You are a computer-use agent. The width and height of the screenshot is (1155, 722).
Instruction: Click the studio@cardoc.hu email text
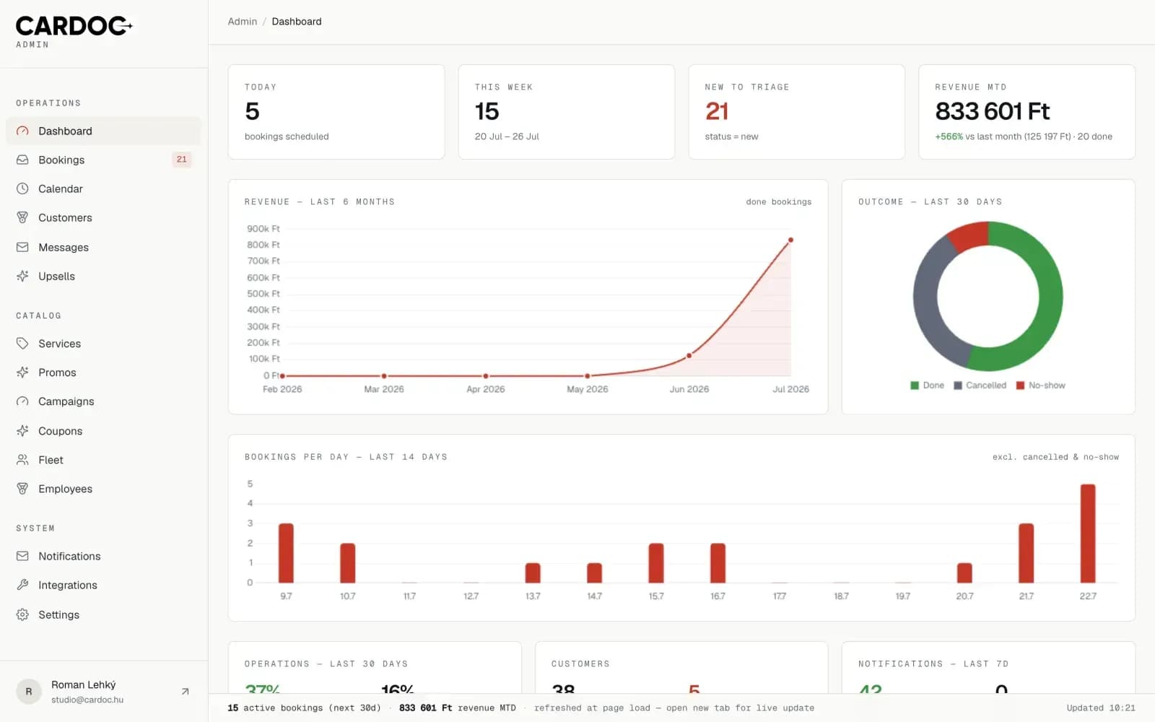pos(87,700)
